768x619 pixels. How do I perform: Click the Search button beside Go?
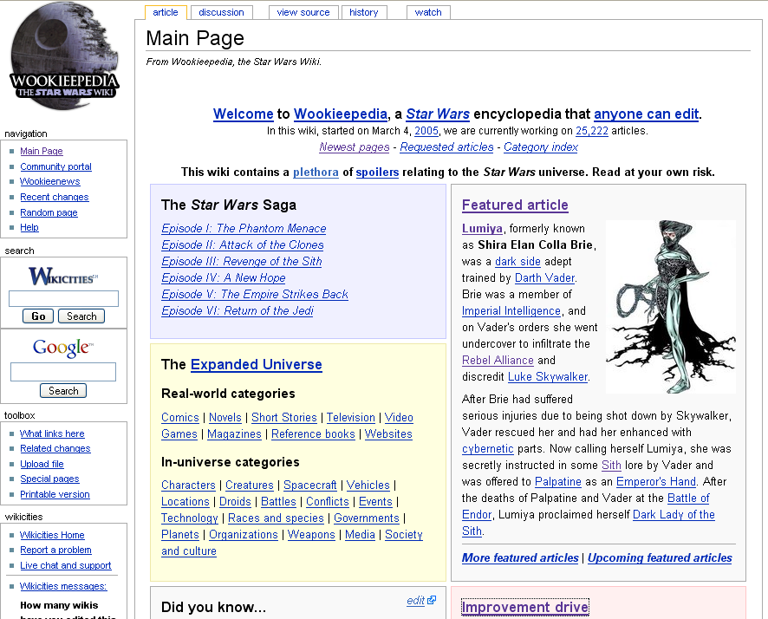coord(81,316)
